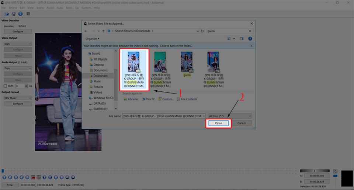Screen dimensions: 354x190
Task: Open the All files type filter dropdown
Action: tap(230, 116)
